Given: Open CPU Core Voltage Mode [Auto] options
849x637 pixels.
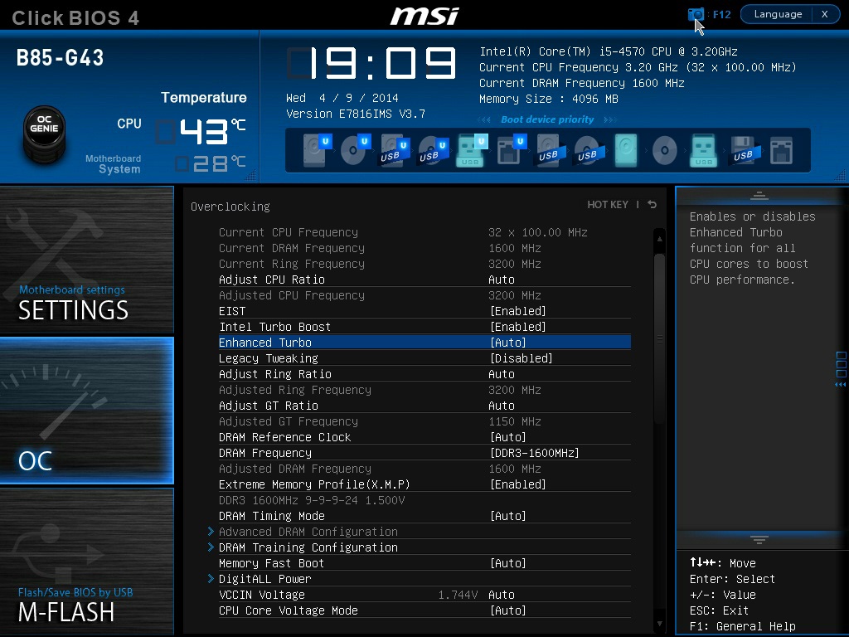Looking at the screenshot, I should (508, 610).
